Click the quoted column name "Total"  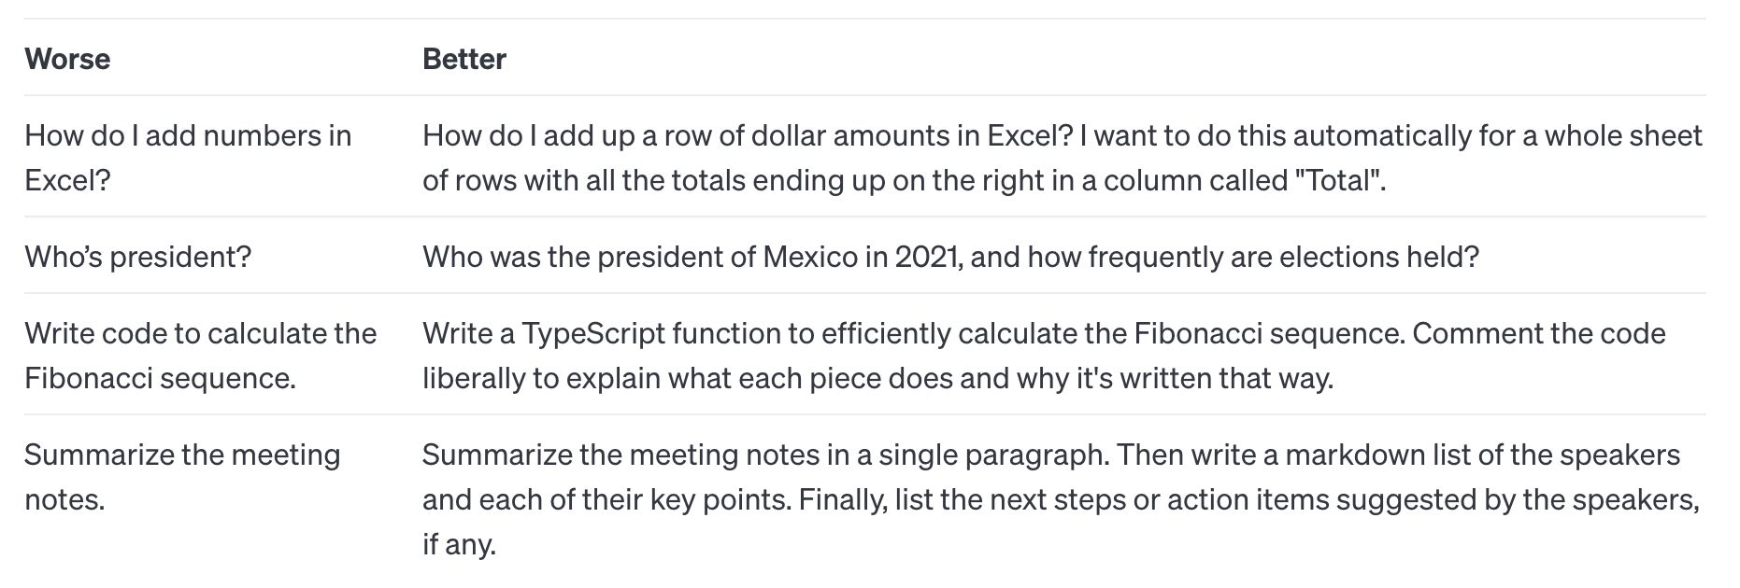pos(1339,179)
